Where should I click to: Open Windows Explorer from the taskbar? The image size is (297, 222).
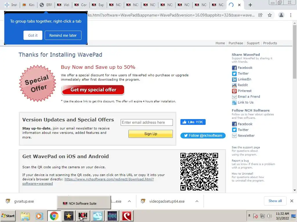click(x=25, y=216)
